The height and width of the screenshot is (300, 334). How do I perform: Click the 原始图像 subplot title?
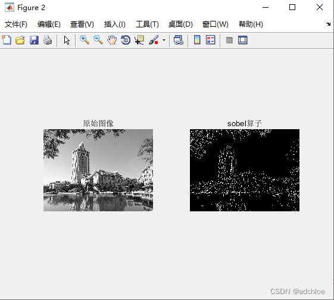pos(98,123)
